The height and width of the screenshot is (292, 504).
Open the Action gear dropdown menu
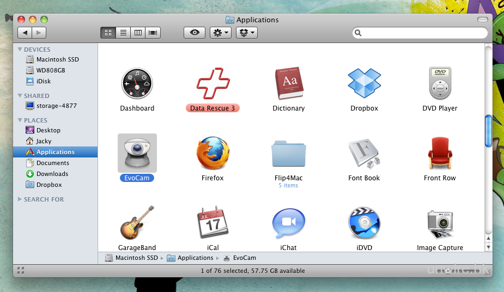coord(221,33)
